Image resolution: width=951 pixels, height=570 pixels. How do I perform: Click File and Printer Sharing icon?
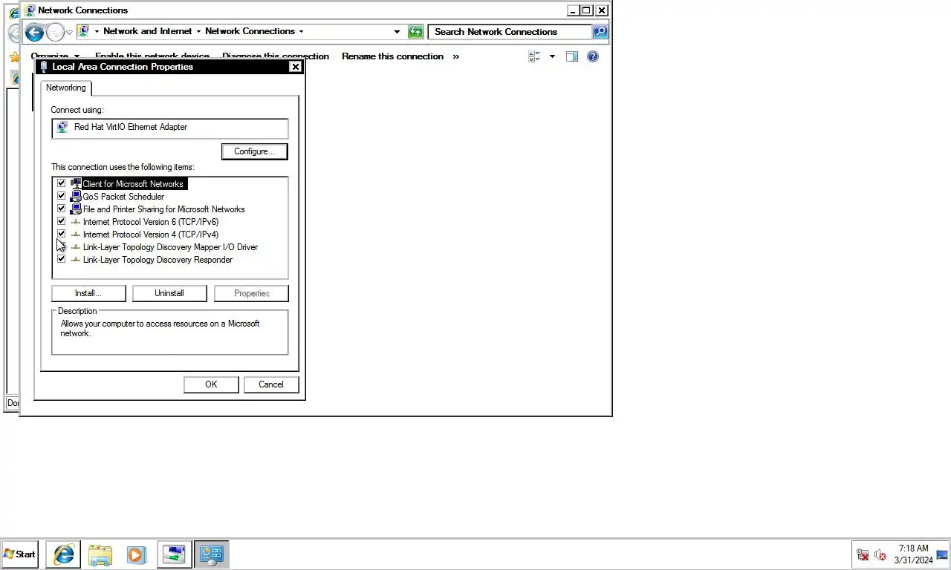pyautogui.click(x=76, y=209)
